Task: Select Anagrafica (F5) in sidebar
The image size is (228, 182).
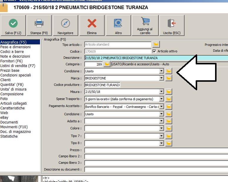Action: [x=20, y=42]
